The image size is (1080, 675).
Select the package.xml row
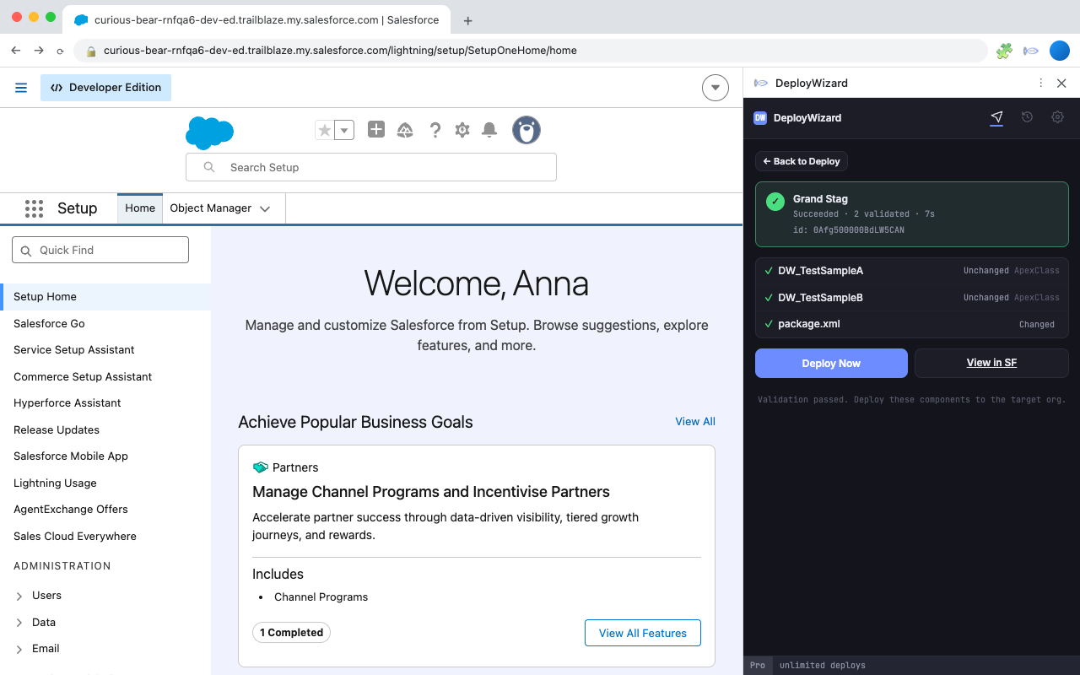click(912, 324)
